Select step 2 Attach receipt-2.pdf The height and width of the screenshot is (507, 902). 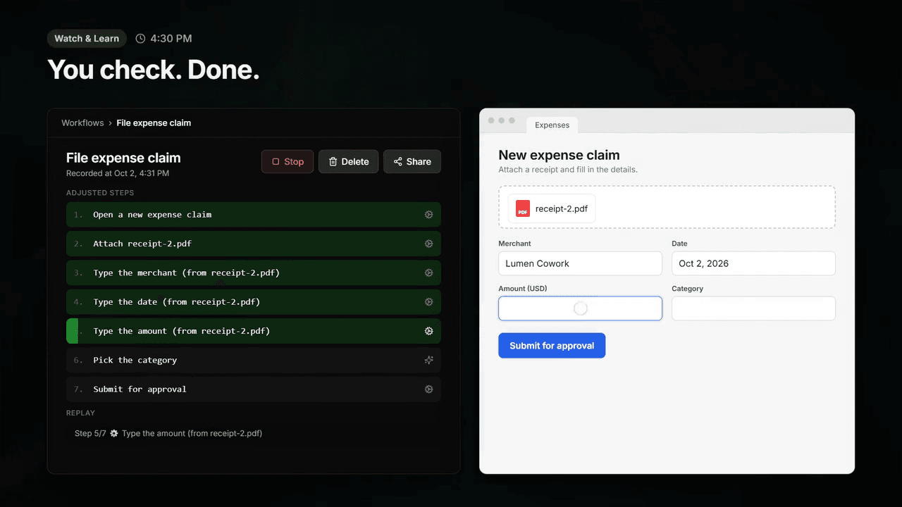(x=254, y=244)
